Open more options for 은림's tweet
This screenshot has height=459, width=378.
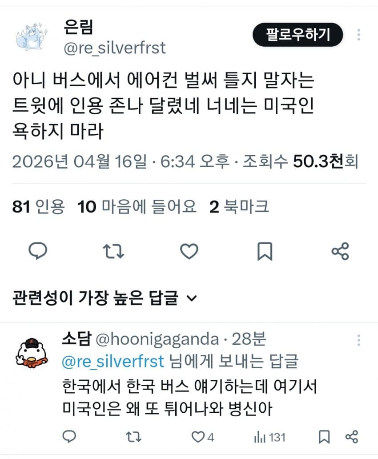(359, 35)
